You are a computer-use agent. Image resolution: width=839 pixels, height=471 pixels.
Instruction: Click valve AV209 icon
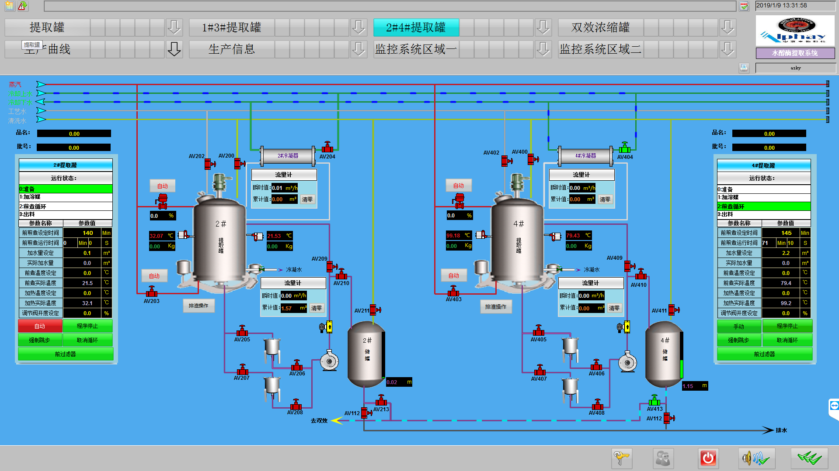pyautogui.click(x=331, y=266)
